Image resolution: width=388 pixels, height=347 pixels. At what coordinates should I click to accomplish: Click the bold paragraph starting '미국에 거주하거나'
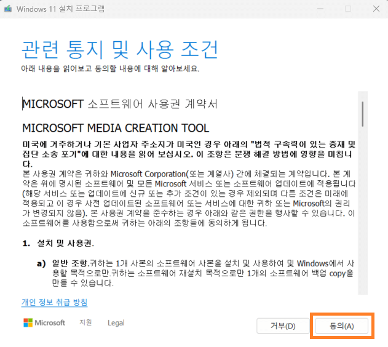click(x=189, y=154)
